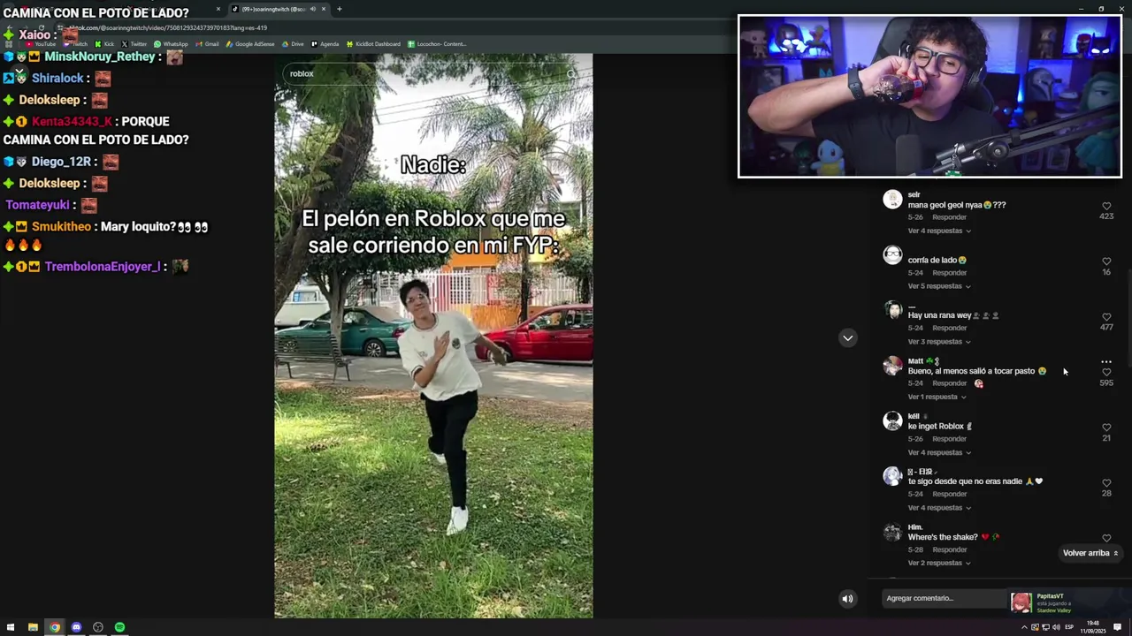Close the soarinngtwitch TikTok tab

point(324,9)
